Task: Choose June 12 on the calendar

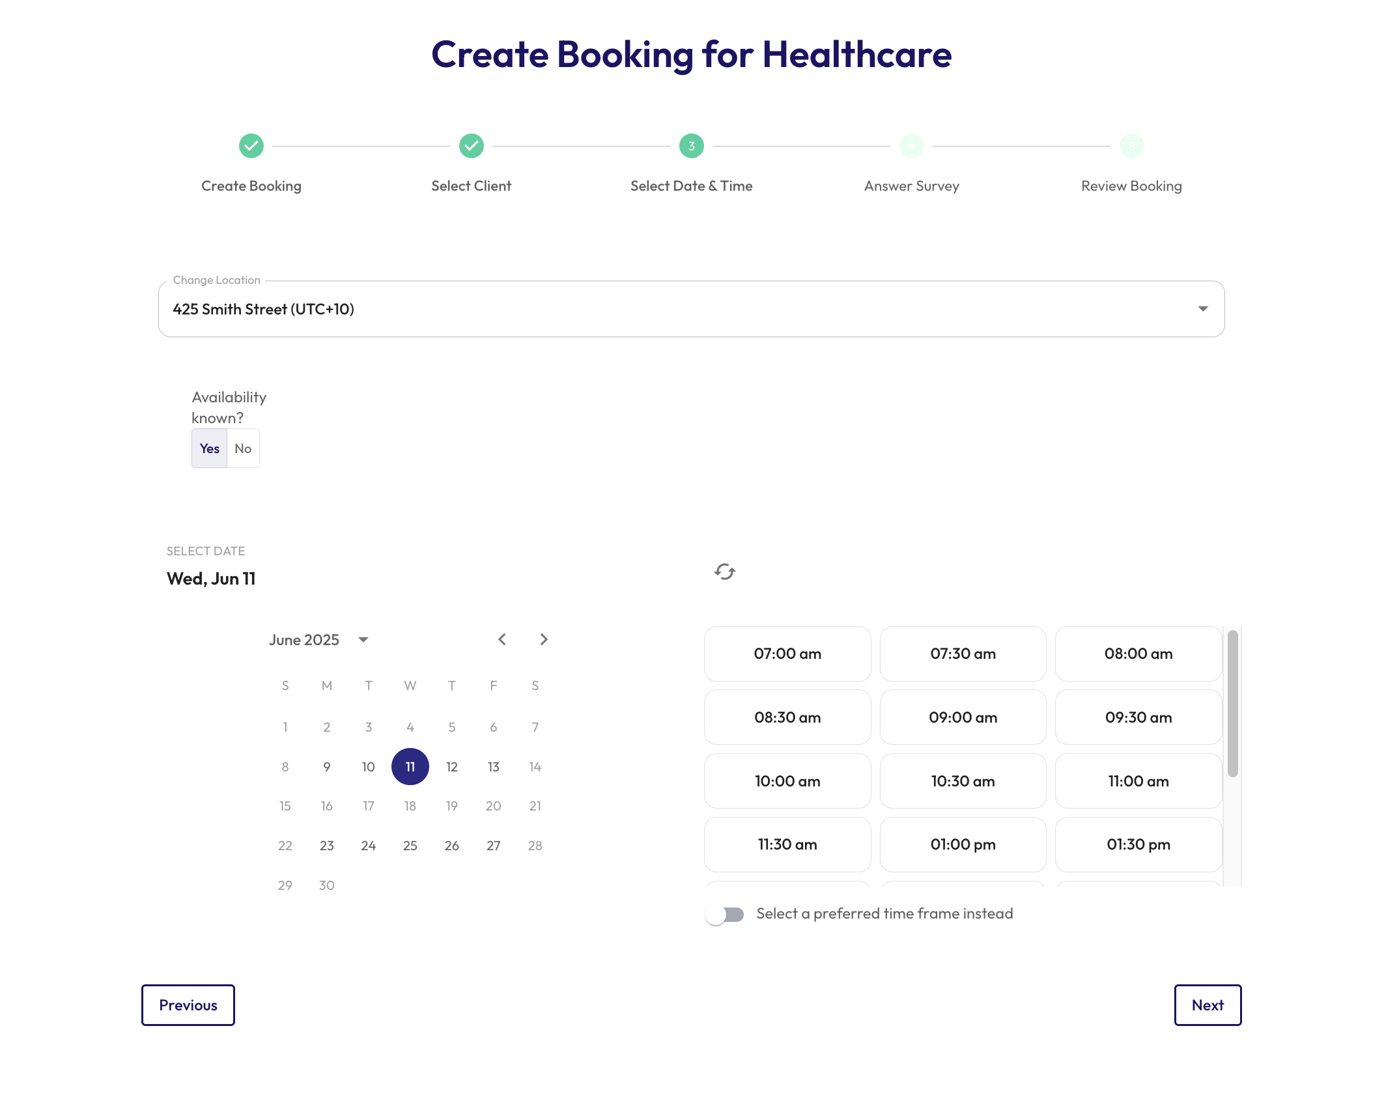Action: [451, 767]
